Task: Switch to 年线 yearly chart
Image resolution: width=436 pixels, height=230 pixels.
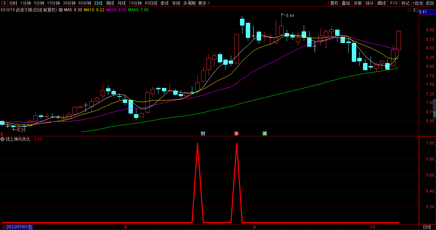Action: click(176, 3)
